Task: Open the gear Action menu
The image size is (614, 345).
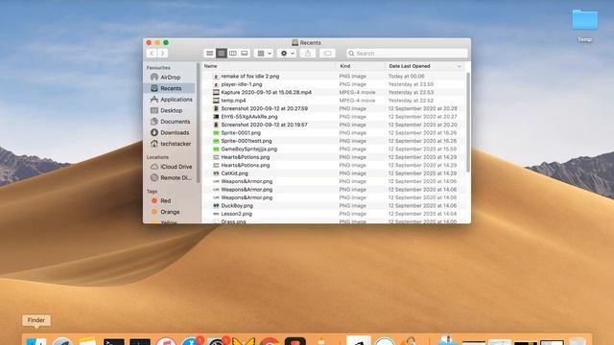Action: [x=287, y=54]
